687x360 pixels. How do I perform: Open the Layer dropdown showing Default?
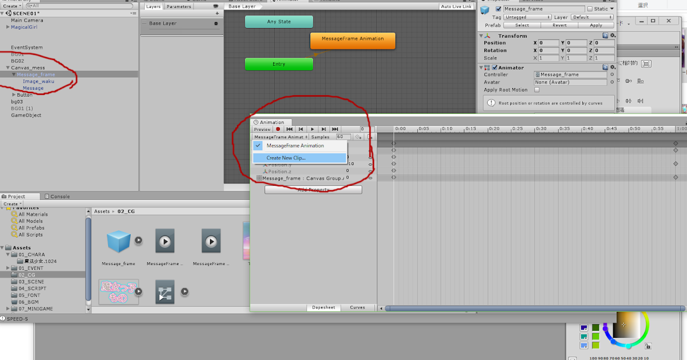tap(591, 17)
